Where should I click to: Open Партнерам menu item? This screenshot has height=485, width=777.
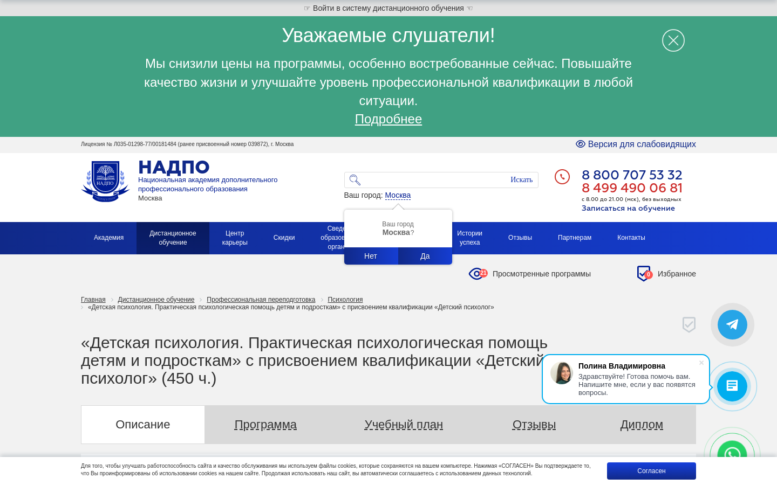click(x=575, y=238)
